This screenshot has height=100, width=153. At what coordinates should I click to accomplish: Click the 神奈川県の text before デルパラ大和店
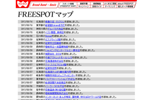42,29
